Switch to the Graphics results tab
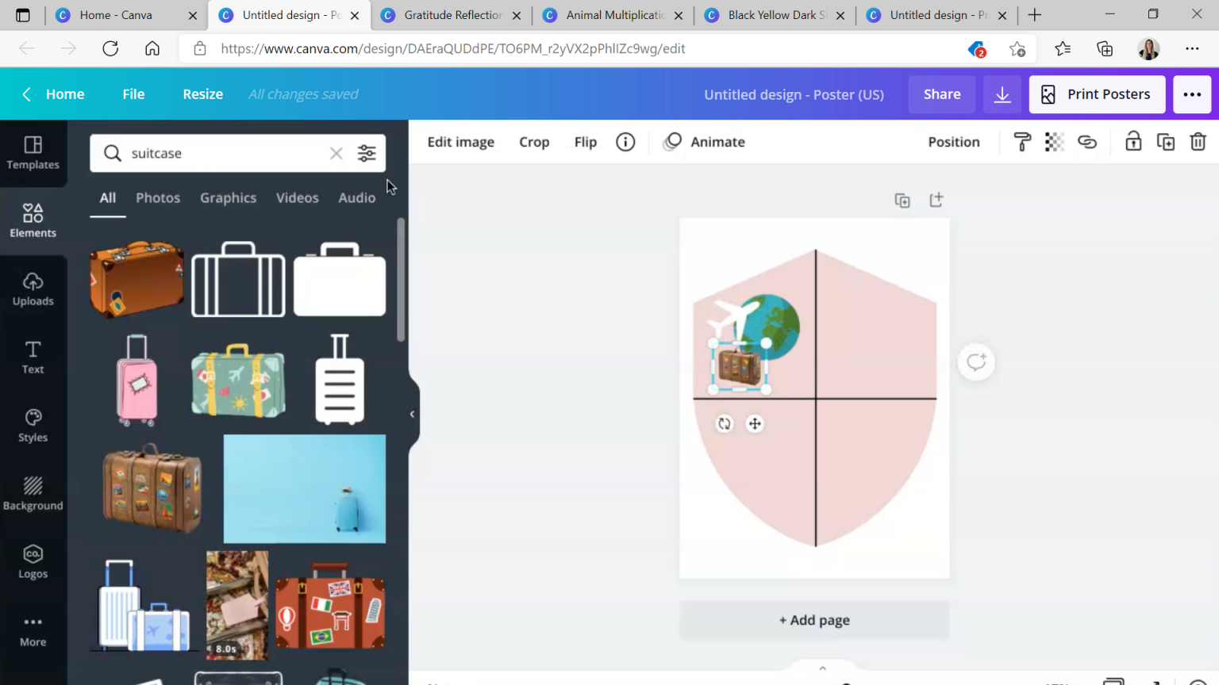This screenshot has height=685, width=1219. pos(228,197)
